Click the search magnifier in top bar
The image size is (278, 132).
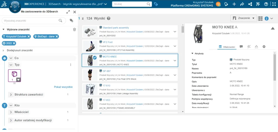pos(149,4)
